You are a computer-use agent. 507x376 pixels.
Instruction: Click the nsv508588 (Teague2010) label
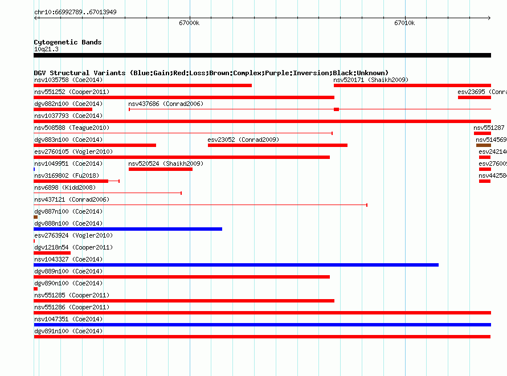click(x=72, y=128)
